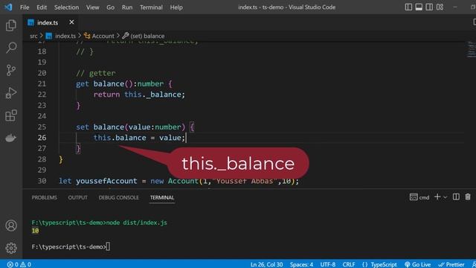Open the Explorer view in activity bar
Viewport: 476px width, 268px height.
click(x=11, y=25)
